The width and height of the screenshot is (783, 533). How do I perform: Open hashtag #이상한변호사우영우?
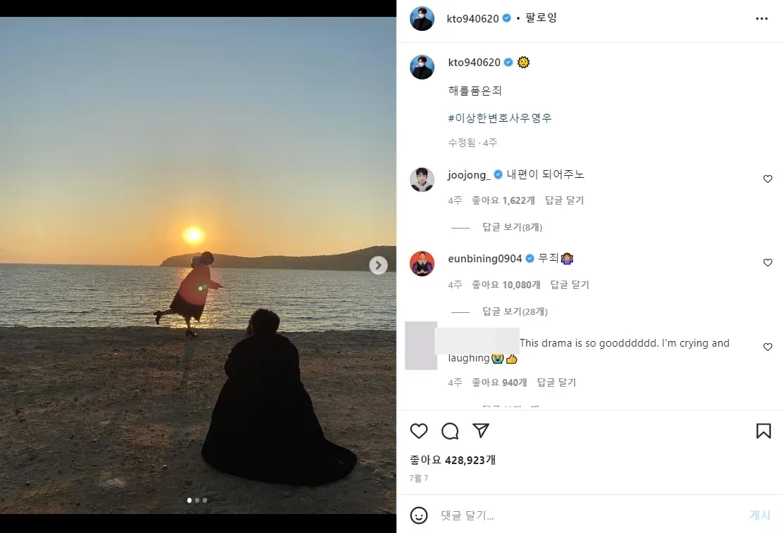(500, 118)
